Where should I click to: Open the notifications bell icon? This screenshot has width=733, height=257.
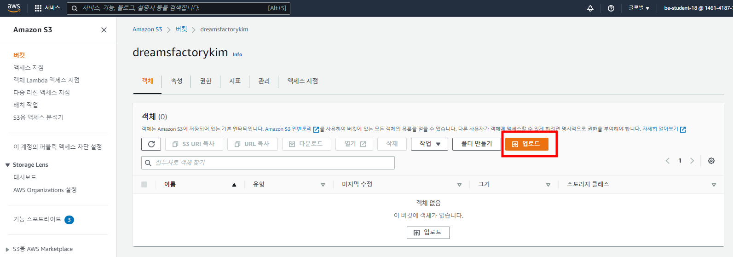[590, 8]
